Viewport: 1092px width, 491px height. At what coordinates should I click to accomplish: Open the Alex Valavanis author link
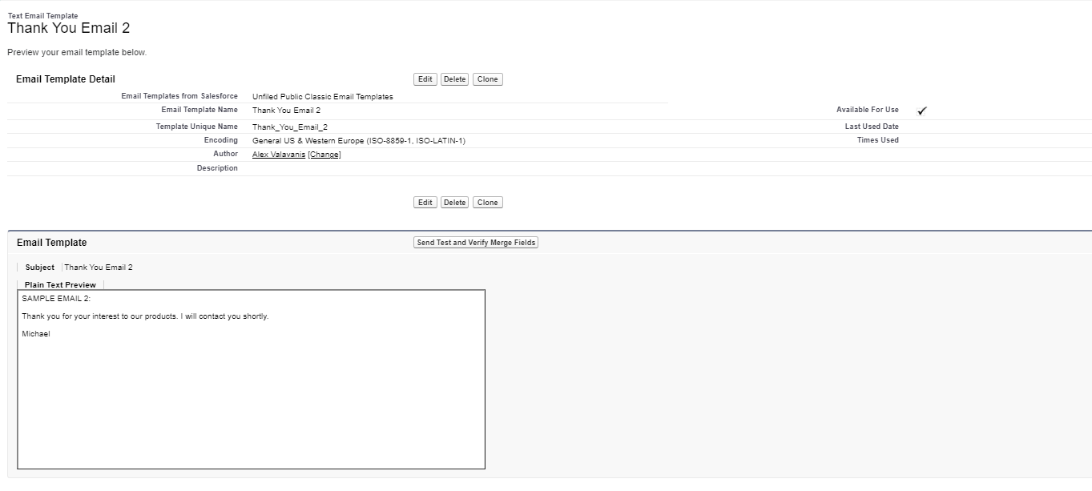click(x=279, y=155)
